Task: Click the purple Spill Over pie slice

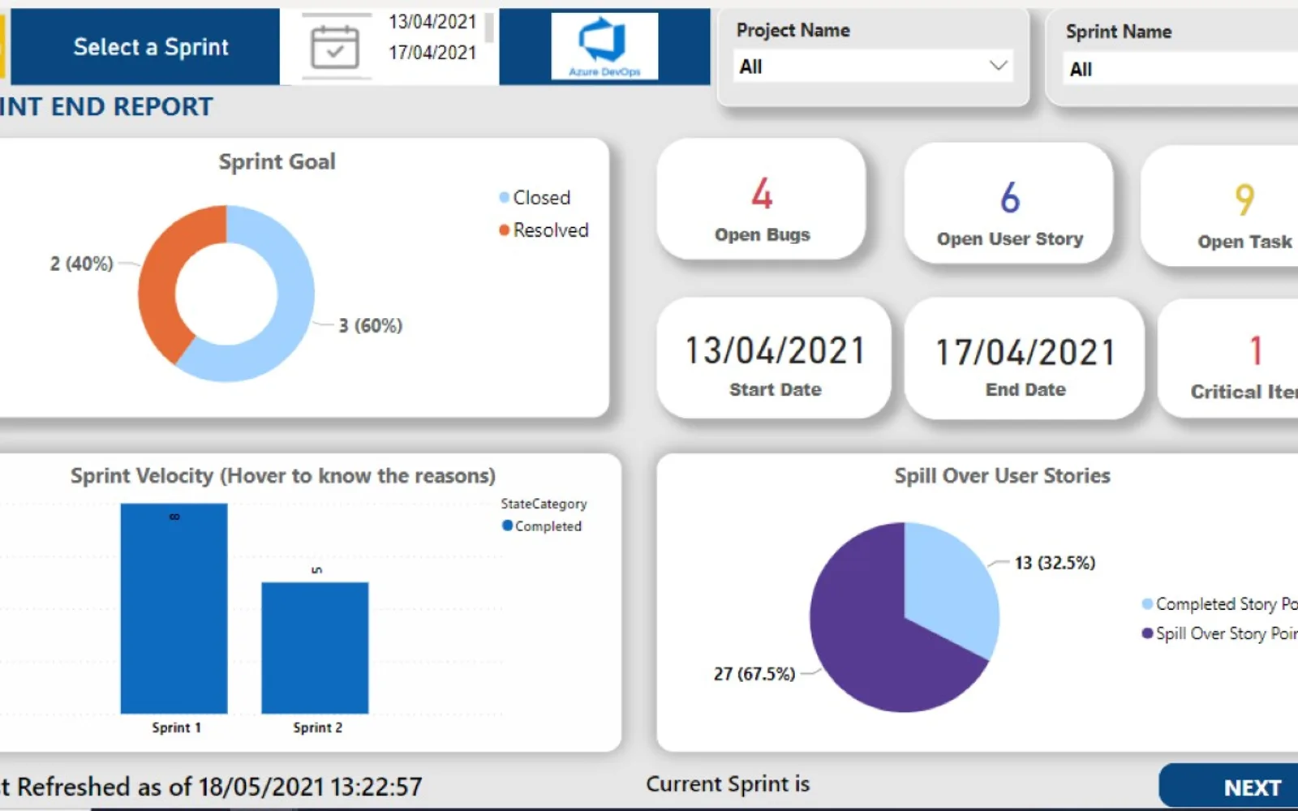Action: coord(868,641)
